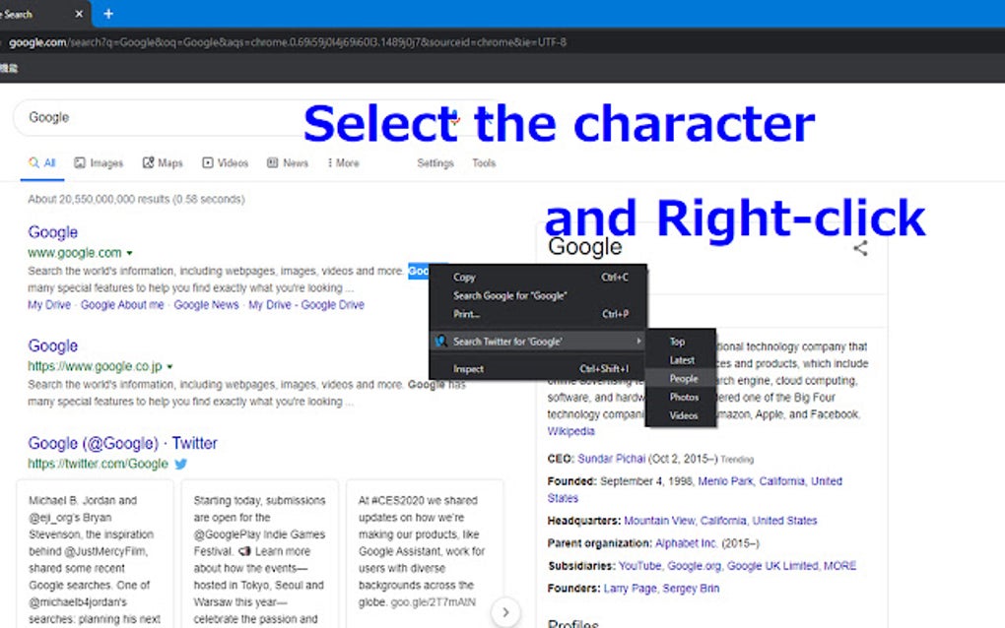Select Inspect from the context menu
1005x628 pixels.
[x=468, y=368]
